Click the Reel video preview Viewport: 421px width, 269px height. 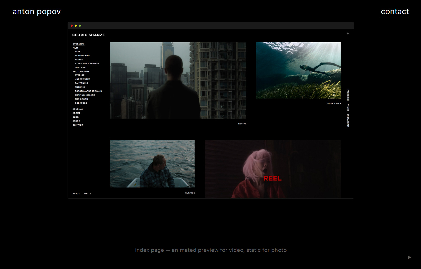(x=272, y=169)
